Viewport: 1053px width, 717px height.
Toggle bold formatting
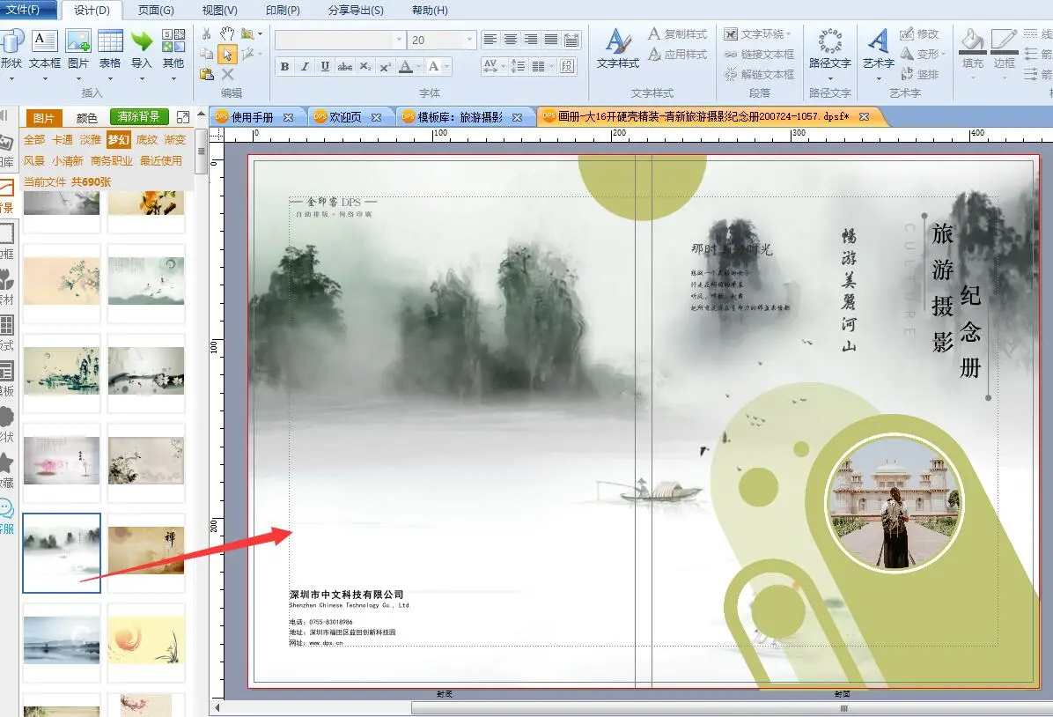point(284,66)
